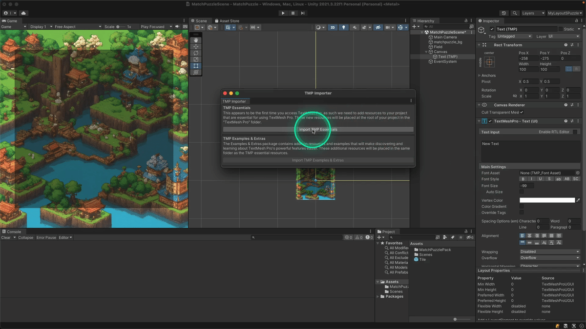586x329 pixels.
Task: Open the Play Focused dropdown
Action: pos(156,27)
